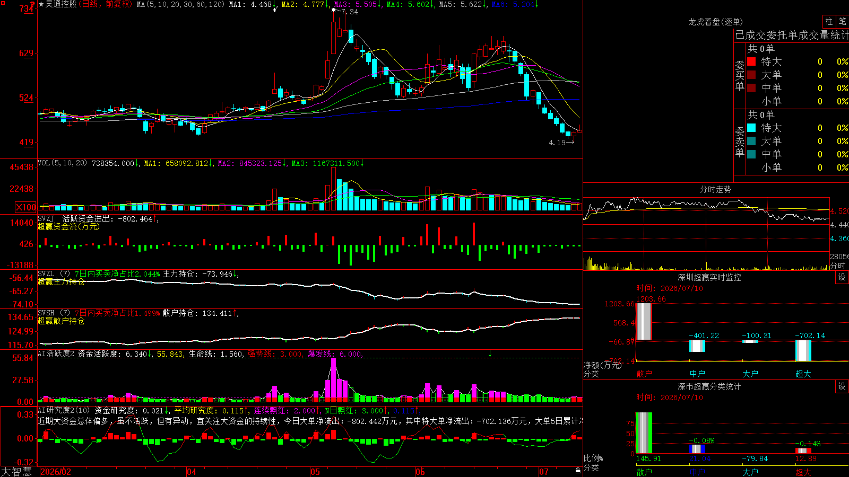Click the 04 month marker on the timeline
The image size is (849, 477).
click(x=192, y=472)
